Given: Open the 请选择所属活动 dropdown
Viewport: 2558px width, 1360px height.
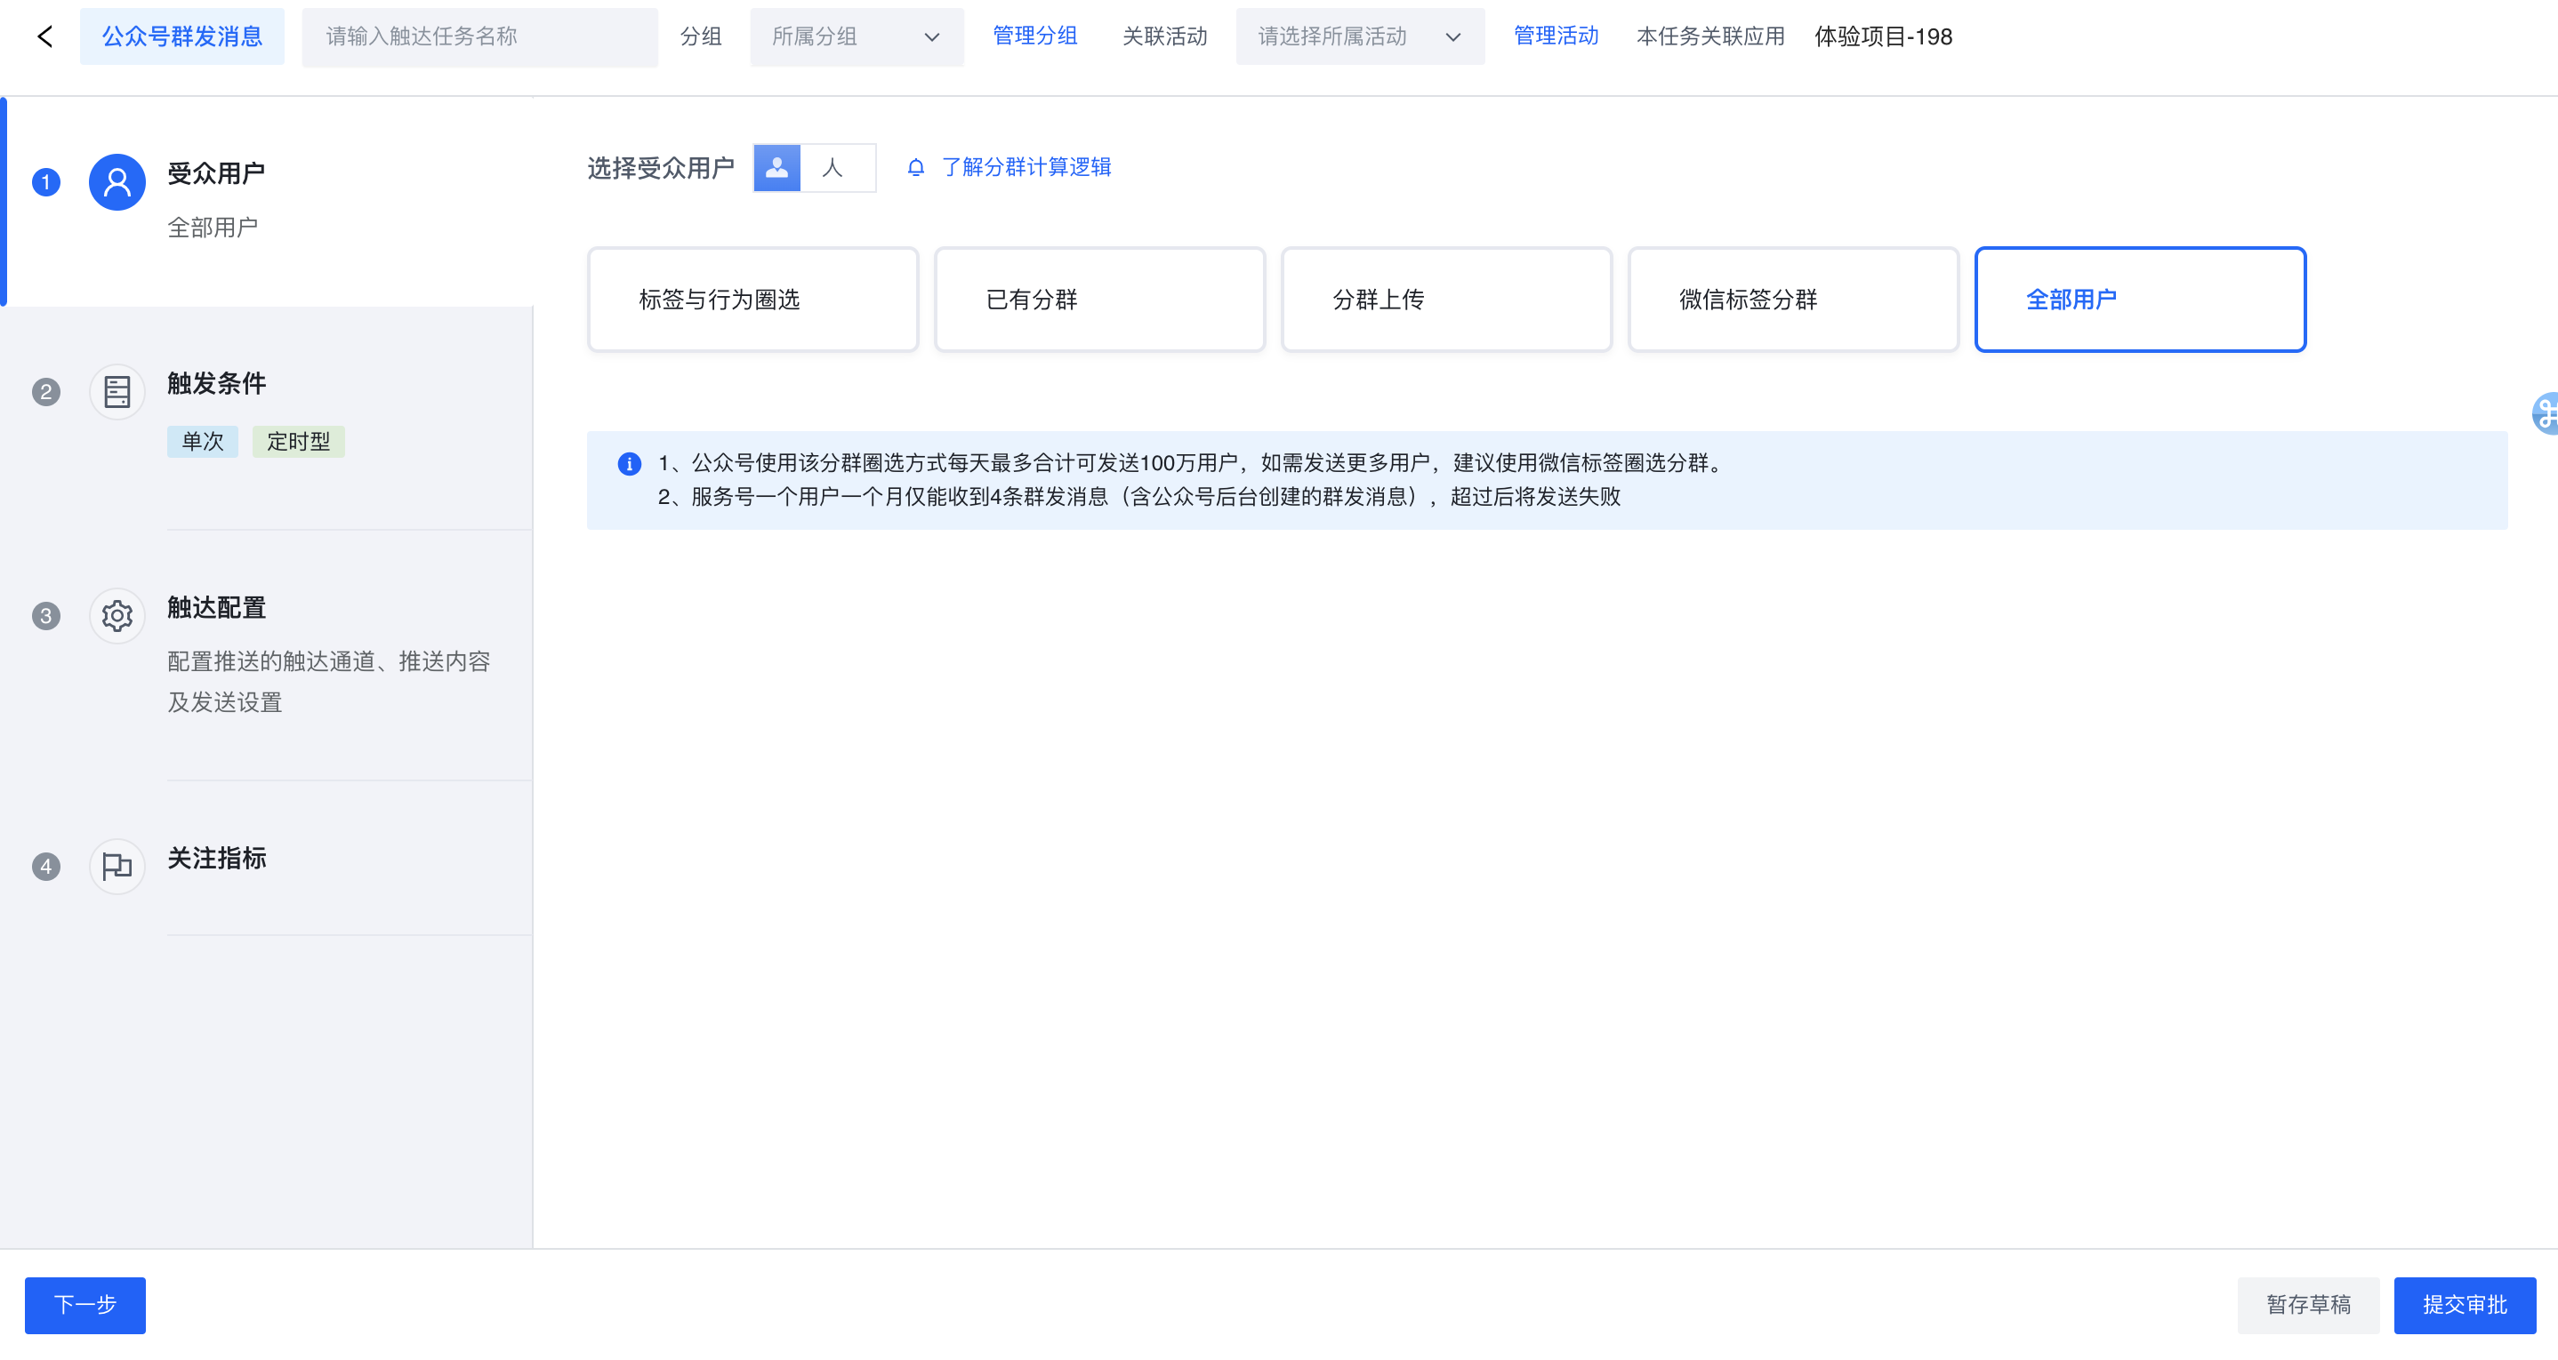Looking at the screenshot, I should pos(1358,36).
